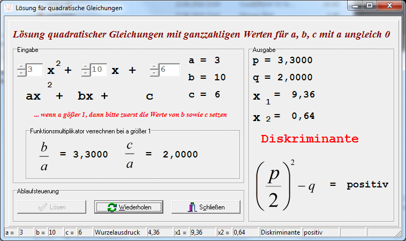Click the green refresh icon on Wiederholen
The image size is (406, 241).
pos(112,207)
